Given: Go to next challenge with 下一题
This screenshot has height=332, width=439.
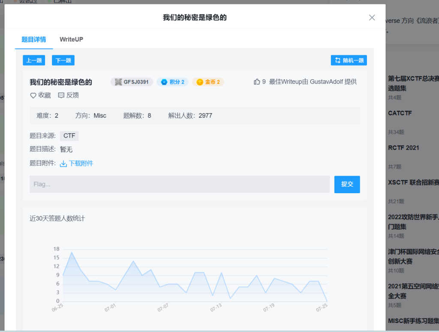Looking at the screenshot, I should [63, 60].
